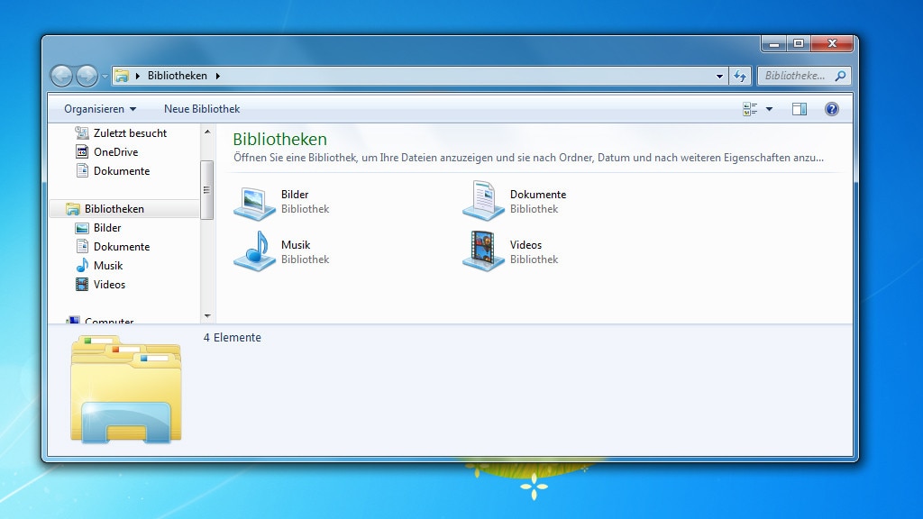The width and height of the screenshot is (923, 519).
Task: Open the view options dropdown arrow
Action: [x=769, y=109]
